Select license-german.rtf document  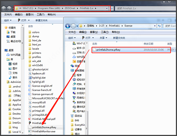pyautogui.click(x=41, y=94)
